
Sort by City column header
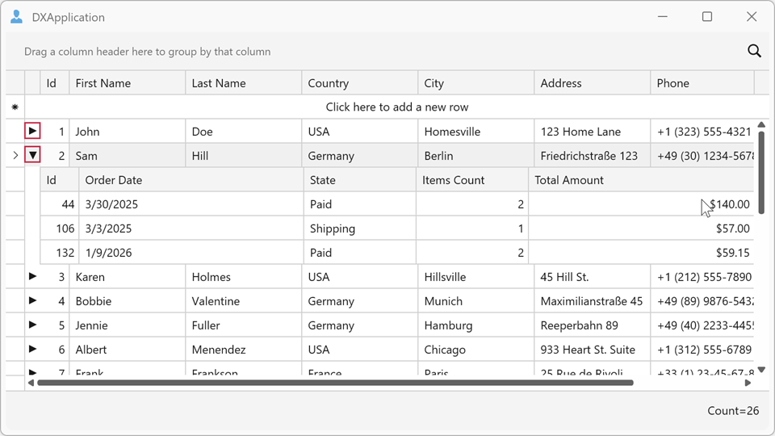pyautogui.click(x=476, y=83)
